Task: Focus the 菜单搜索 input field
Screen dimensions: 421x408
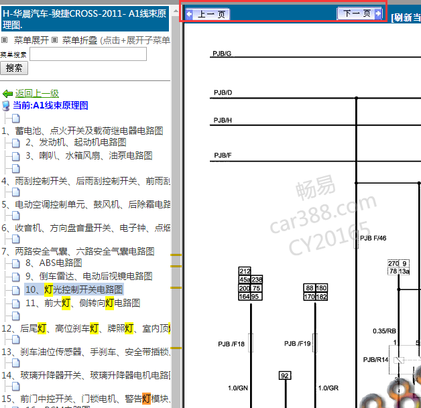Action: 88,54
